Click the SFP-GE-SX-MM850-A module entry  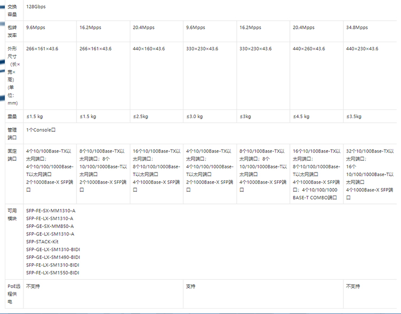[50, 226]
